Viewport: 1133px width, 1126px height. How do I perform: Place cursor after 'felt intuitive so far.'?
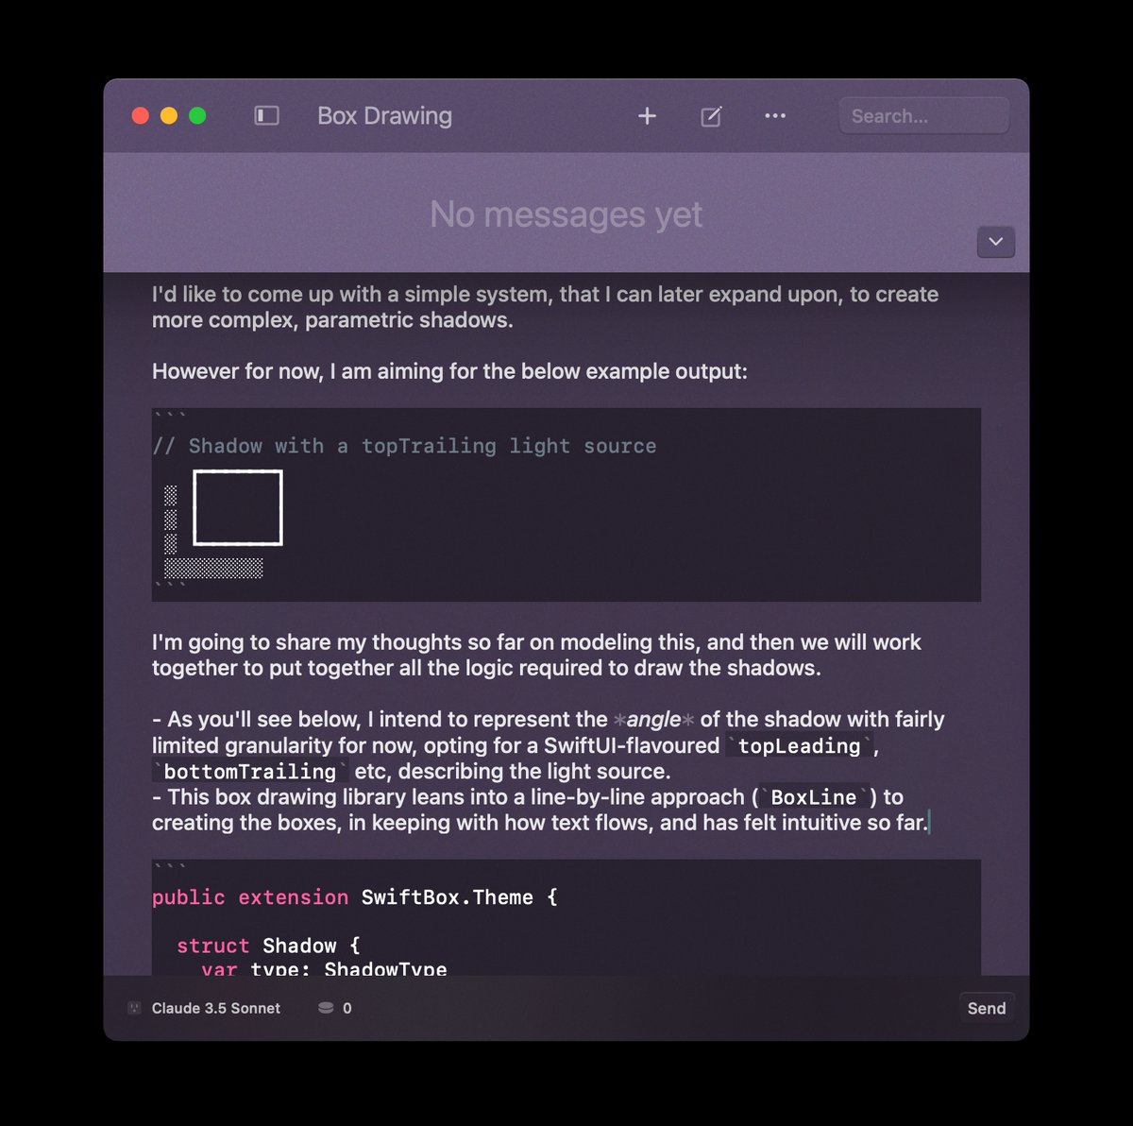pos(930,823)
